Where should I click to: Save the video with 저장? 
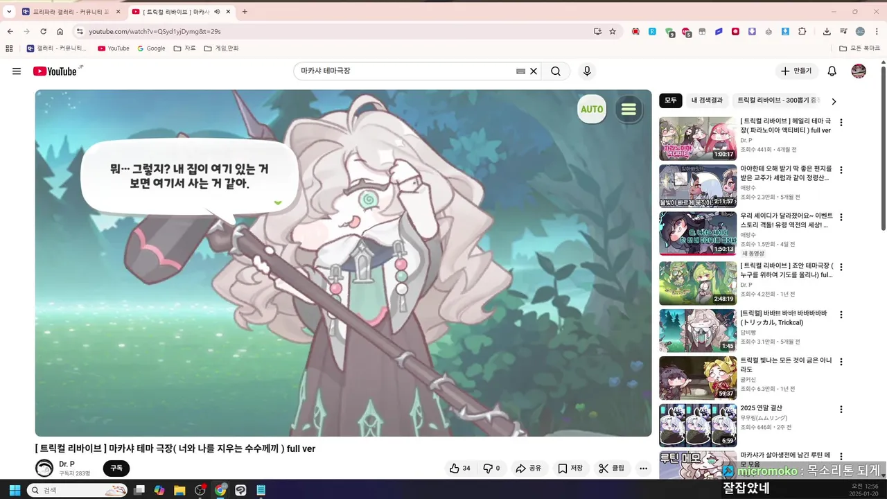(570, 469)
